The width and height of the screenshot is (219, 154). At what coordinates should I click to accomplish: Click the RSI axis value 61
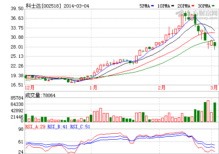pos(21,142)
